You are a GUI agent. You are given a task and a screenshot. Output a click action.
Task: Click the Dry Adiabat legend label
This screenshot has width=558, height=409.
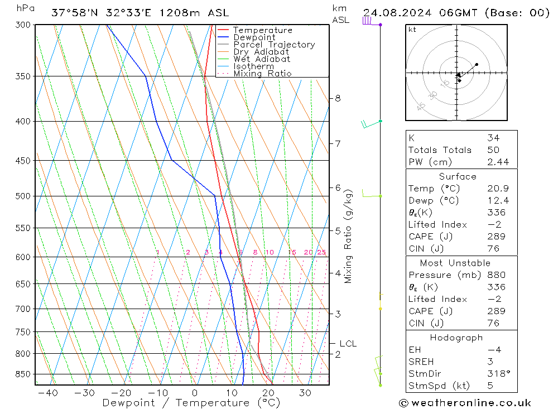261,52
